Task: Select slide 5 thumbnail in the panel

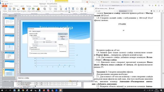Action: (x=9, y=47)
